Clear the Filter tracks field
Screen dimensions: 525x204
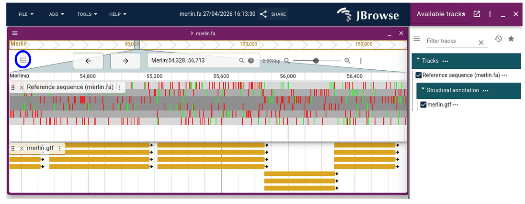tap(481, 43)
